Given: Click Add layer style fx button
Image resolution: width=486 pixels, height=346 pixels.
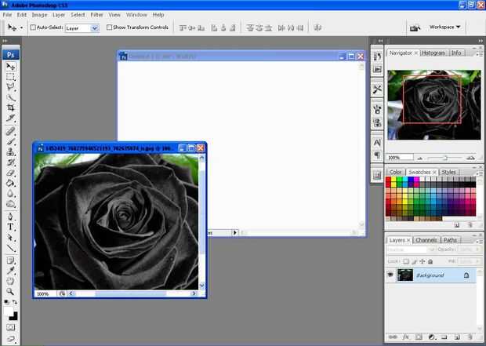Looking at the screenshot, I should (x=406, y=337).
